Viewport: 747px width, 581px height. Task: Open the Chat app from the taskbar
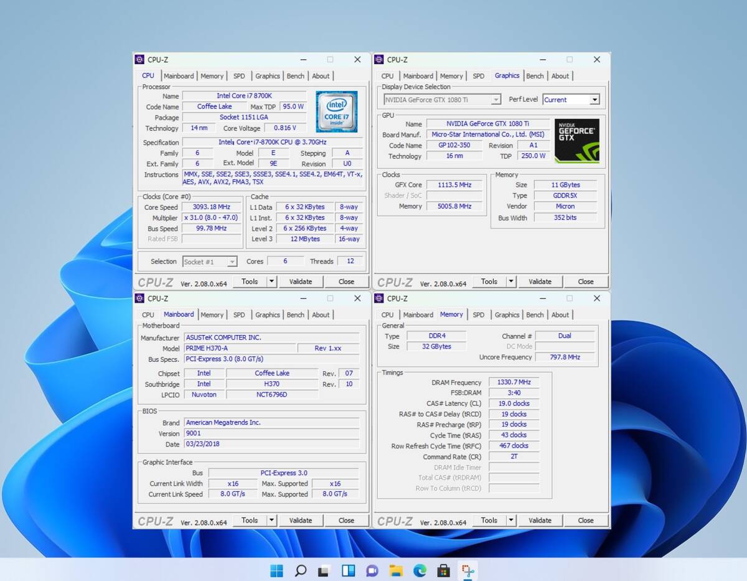coord(372,570)
